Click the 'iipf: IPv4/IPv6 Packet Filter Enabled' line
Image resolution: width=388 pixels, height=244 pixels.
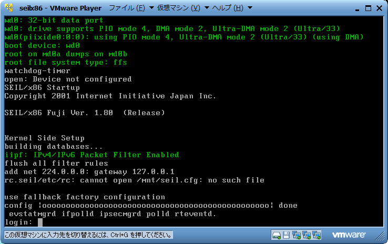92,155
